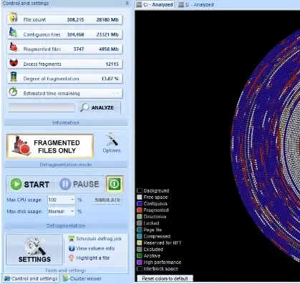Change the Fragmented color swatch
The height and width of the screenshot is (284, 300).
point(140,210)
